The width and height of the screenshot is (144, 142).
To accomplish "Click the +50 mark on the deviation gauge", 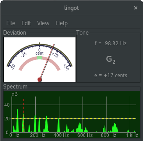I will [66, 67].
